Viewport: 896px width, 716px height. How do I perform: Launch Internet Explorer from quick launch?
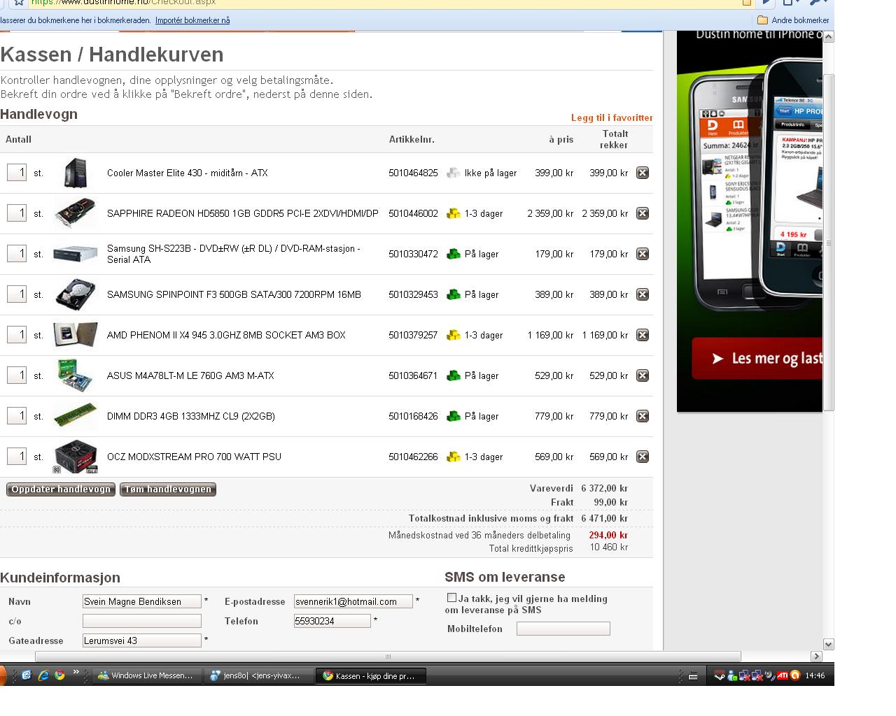coord(43,675)
